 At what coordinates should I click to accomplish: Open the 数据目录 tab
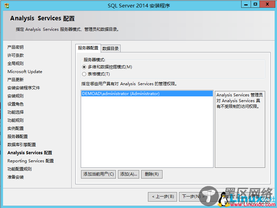coord(110,48)
